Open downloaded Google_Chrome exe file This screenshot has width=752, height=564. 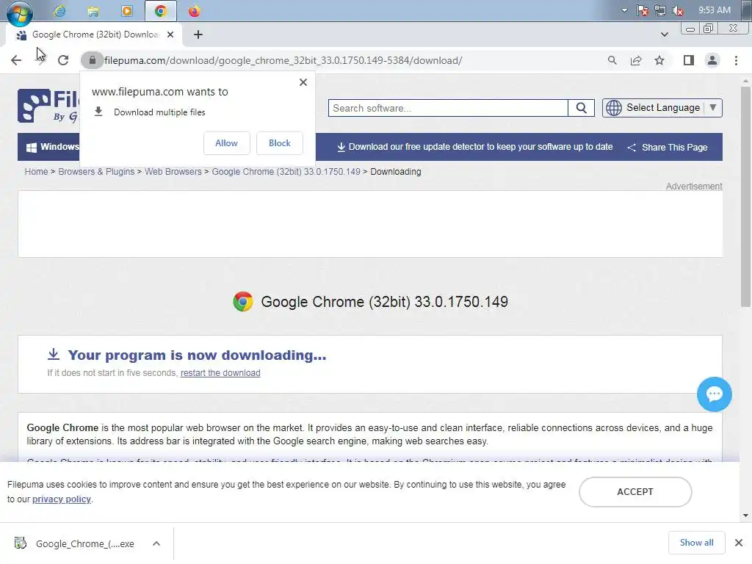pyautogui.click(x=76, y=543)
